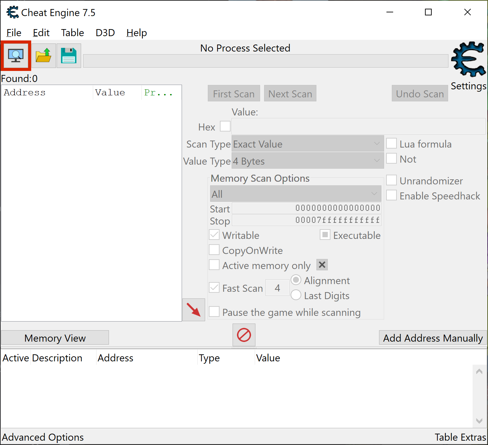
Task: Click the Type column header in the cheat table
Action: pos(226,358)
